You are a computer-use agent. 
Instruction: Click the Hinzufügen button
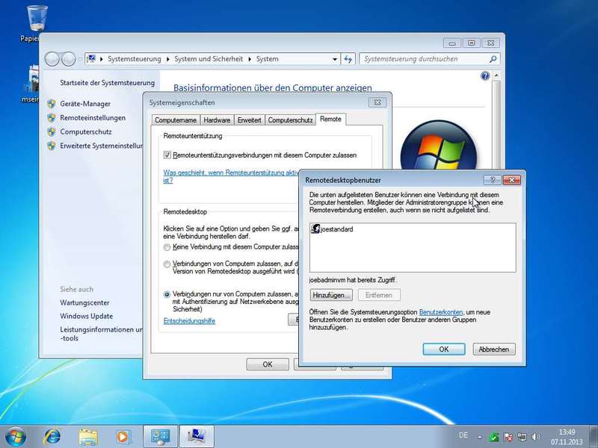click(331, 295)
